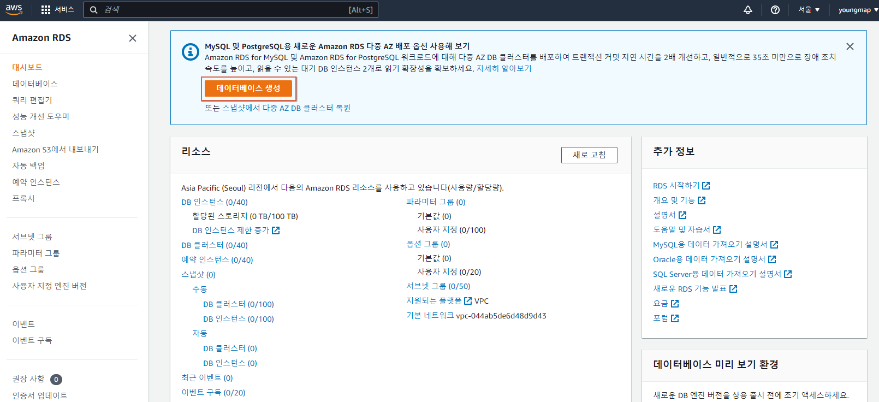Viewport: 879px width, 402px height.
Task: Open the 서브넷 그룹 (0/50) resource link
Action: [x=438, y=286]
